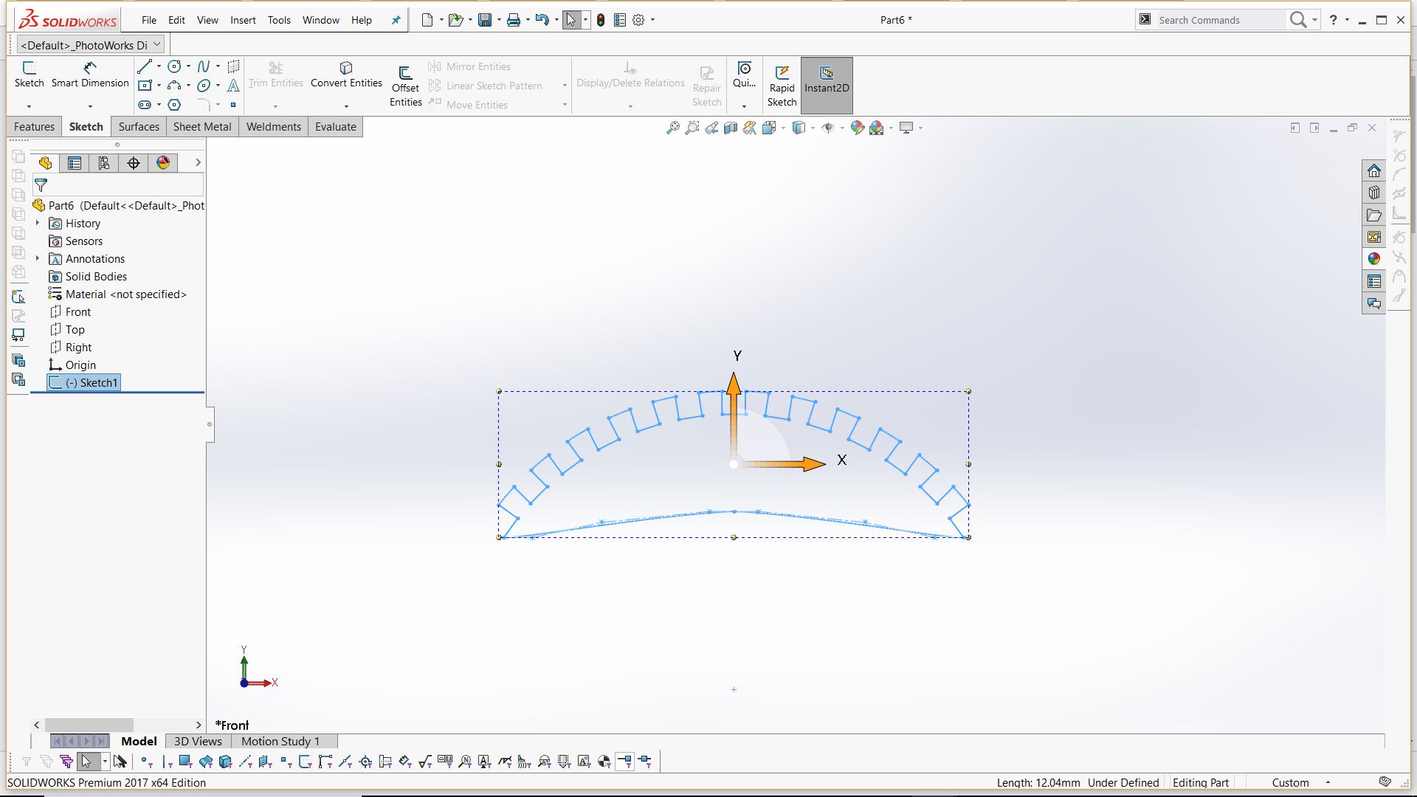Toggle the pin for the menu bar

[396, 20]
